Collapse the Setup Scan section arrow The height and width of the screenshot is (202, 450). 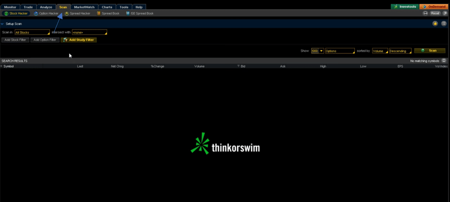tap(2, 24)
